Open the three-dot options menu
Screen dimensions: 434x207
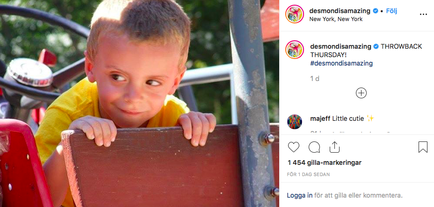(424, 15)
